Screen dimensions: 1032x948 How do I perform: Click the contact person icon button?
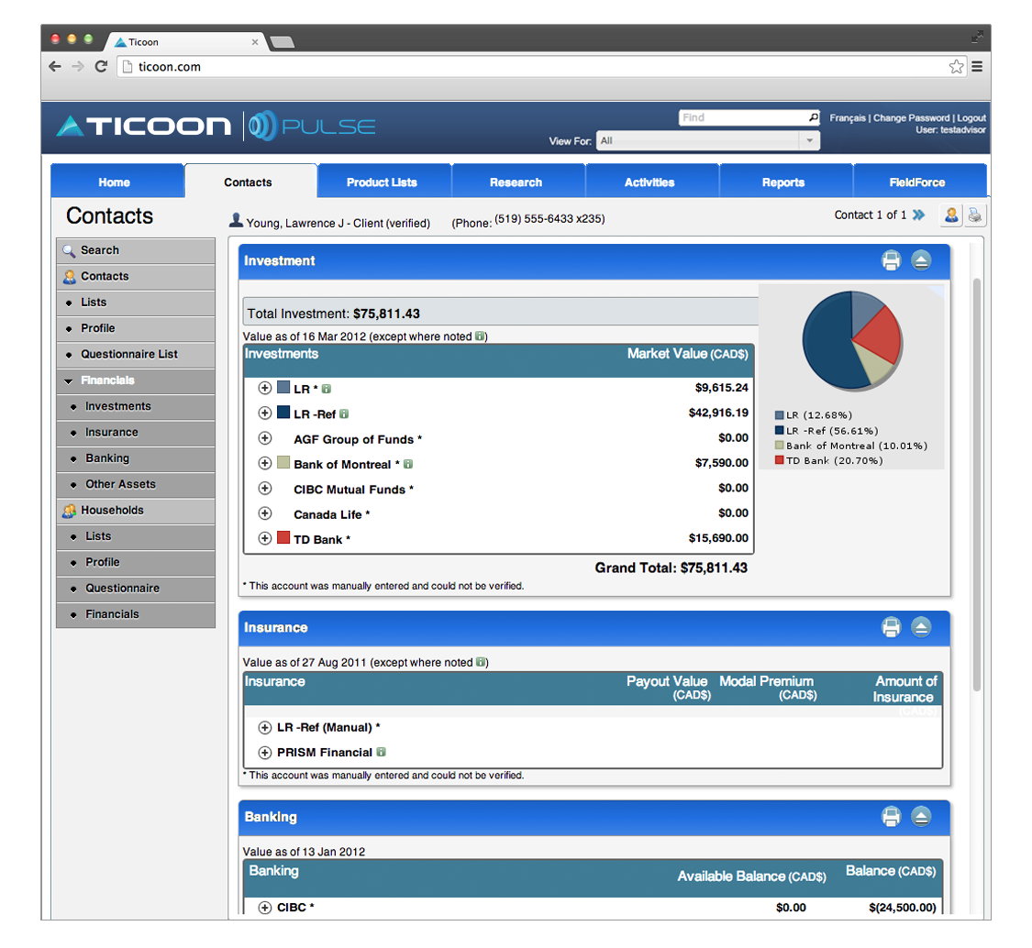[x=951, y=215]
